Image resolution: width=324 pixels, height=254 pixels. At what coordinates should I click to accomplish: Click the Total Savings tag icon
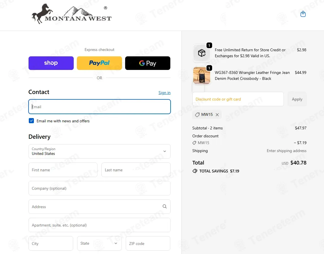pos(195,171)
